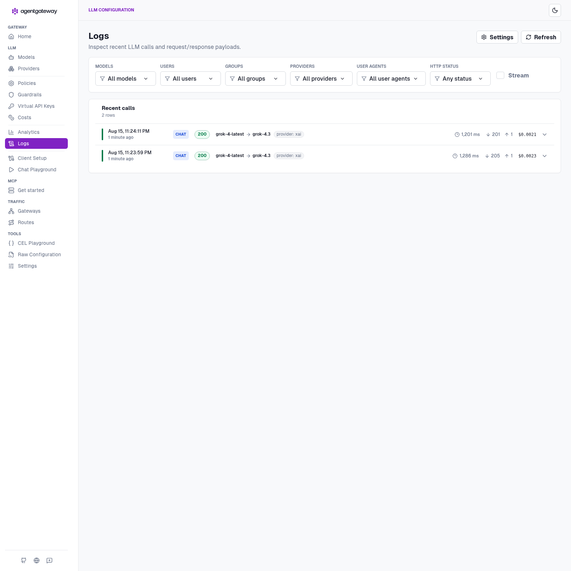Click the GitHub icon in sidebar footer

[24, 560]
